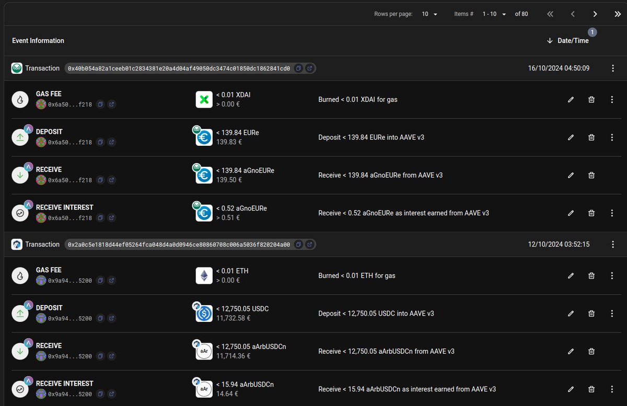Open more options for Deposit EURe event
627x406 pixels.
(x=612, y=137)
